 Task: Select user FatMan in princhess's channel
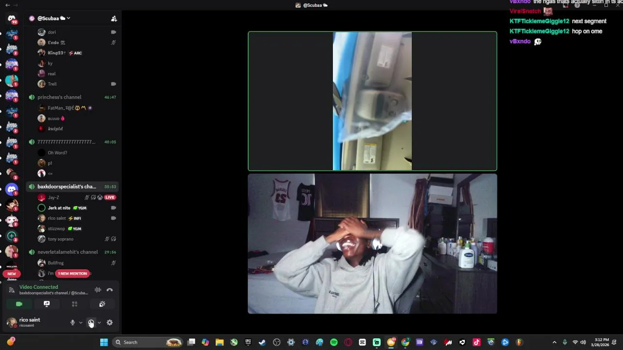click(78, 108)
